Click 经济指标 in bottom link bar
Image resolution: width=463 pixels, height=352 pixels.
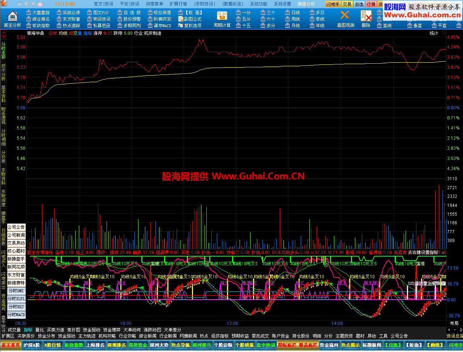[x=220, y=336]
